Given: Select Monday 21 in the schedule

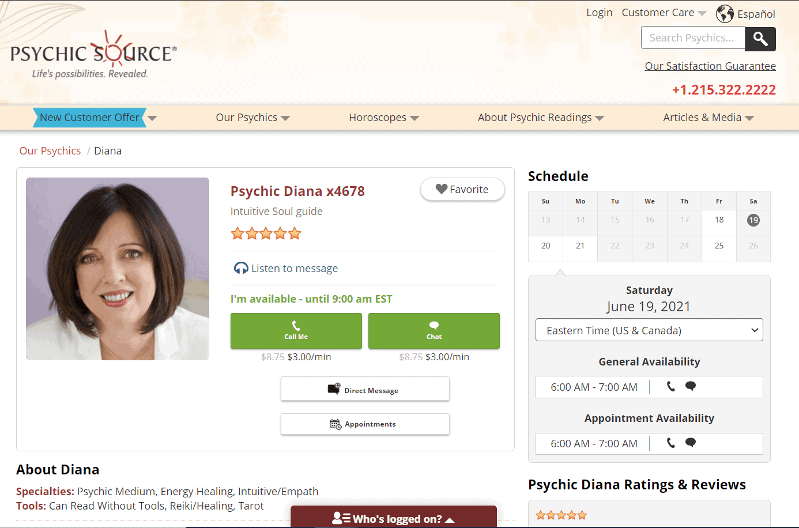Looking at the screenshot, I should [x=580, y=246].
